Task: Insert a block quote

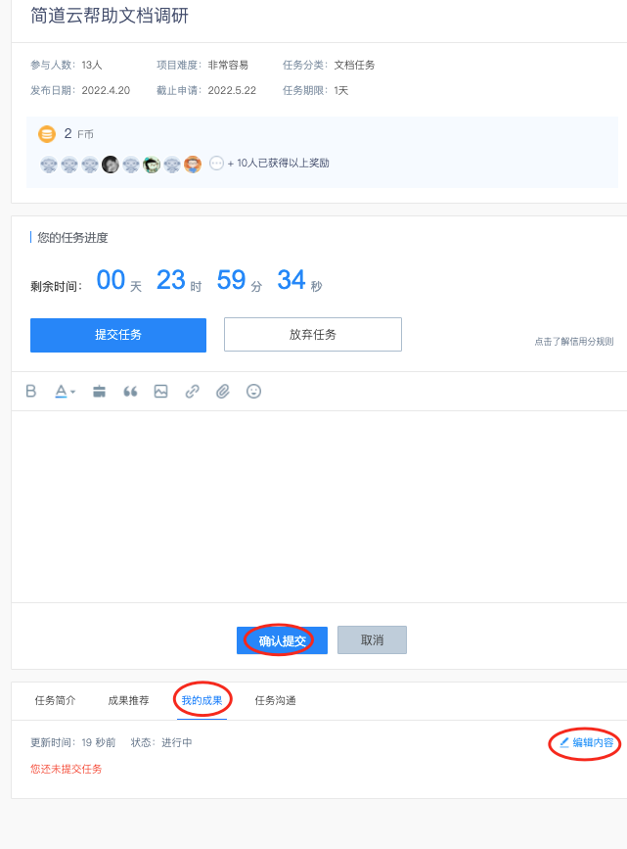Action: [130, 391]
